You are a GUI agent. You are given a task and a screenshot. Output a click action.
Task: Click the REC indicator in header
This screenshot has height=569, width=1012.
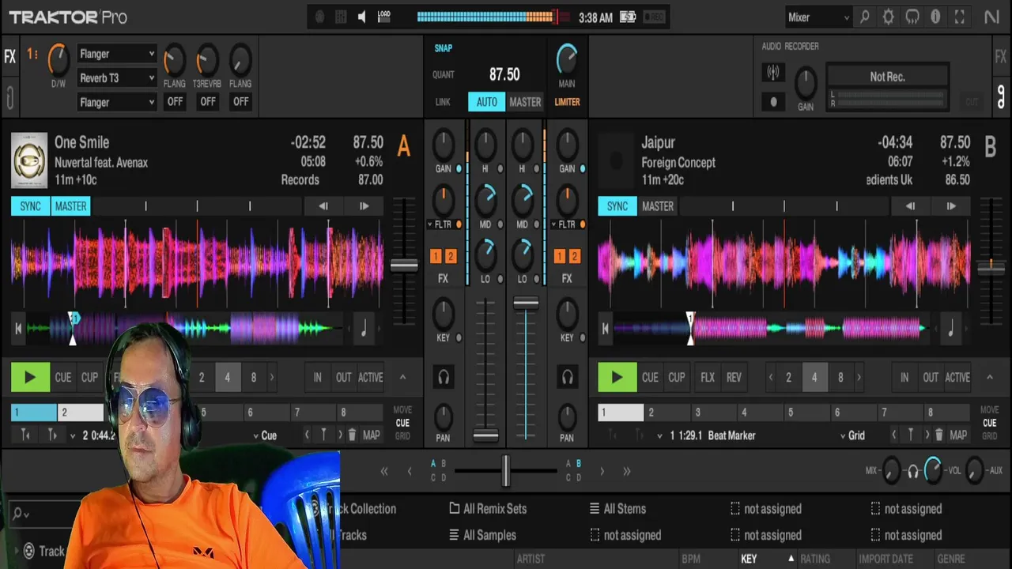click(653, 17)
